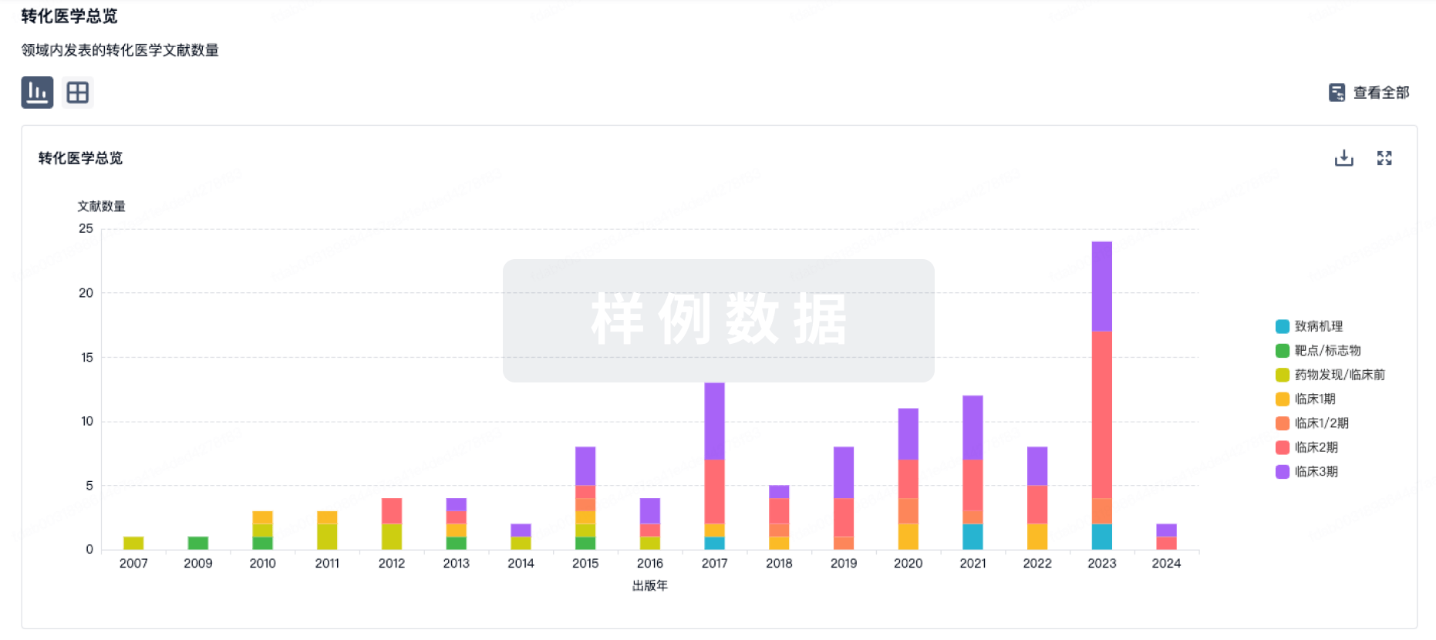Click the 2021 blue 致病机理 segment
The image size is (1436, 640).
coord(973,537)
